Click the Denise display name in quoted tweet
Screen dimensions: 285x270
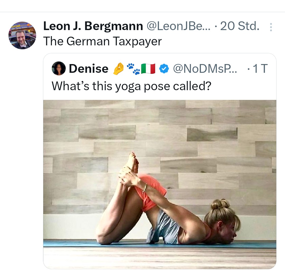[x=88, y=69]
